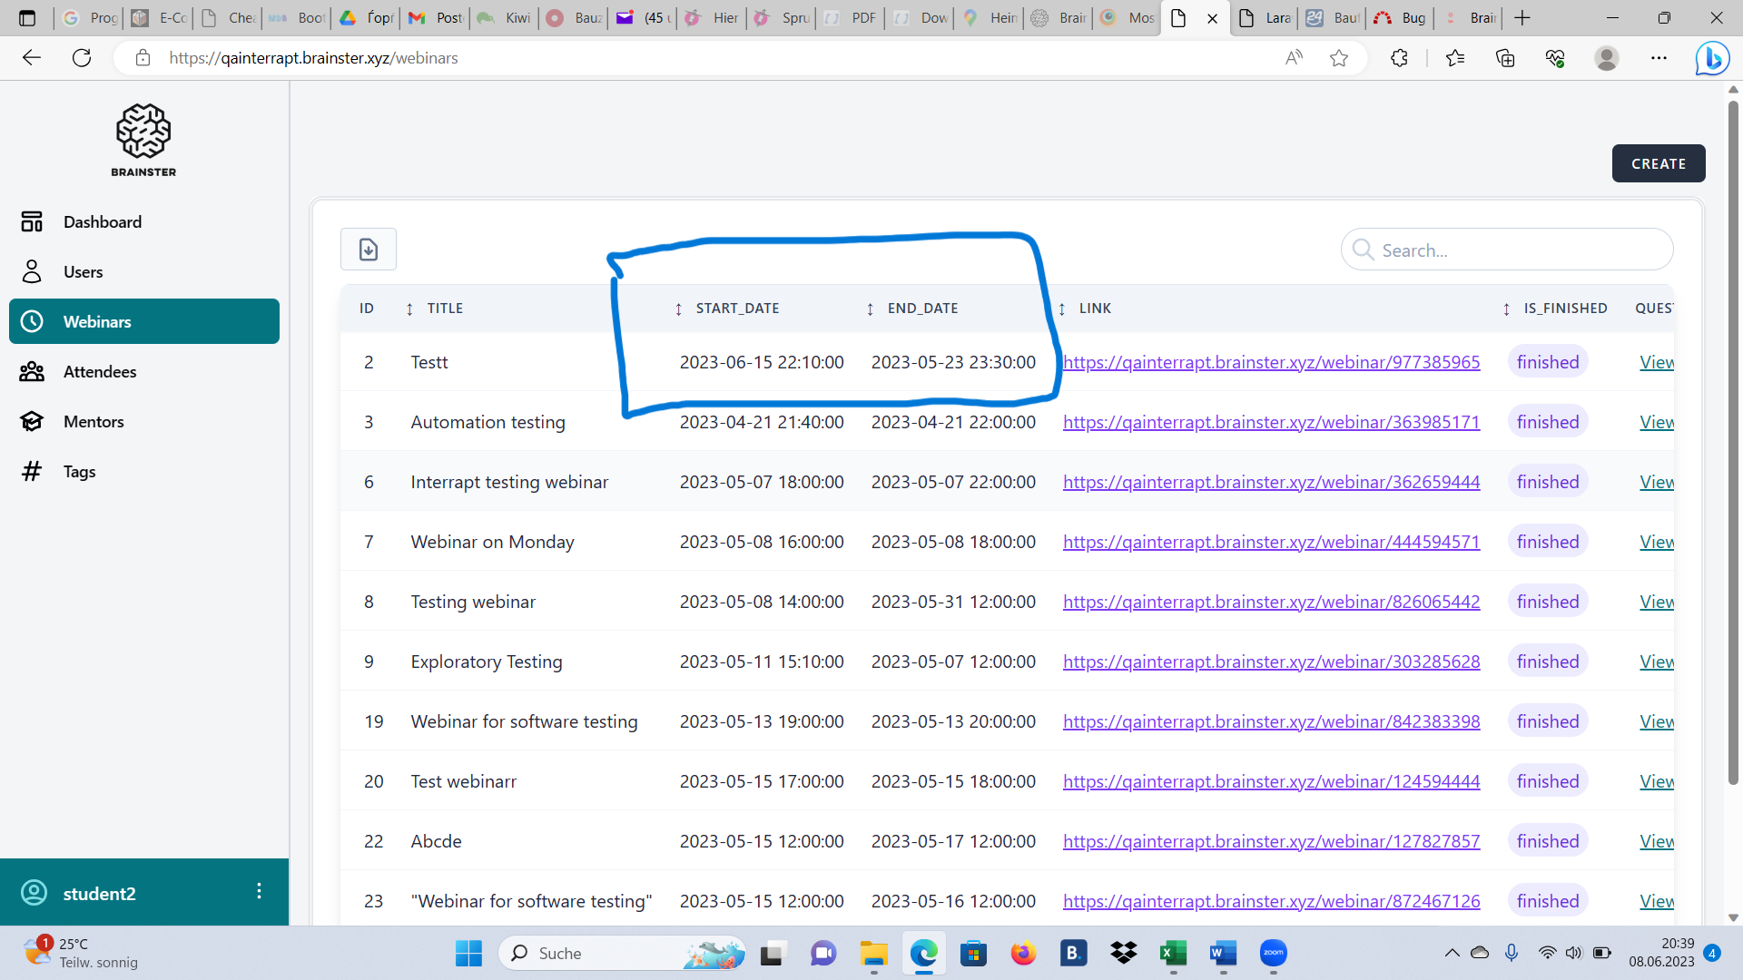
Task: Add page to favorites star icon
Action: (x=1338, y=58)
